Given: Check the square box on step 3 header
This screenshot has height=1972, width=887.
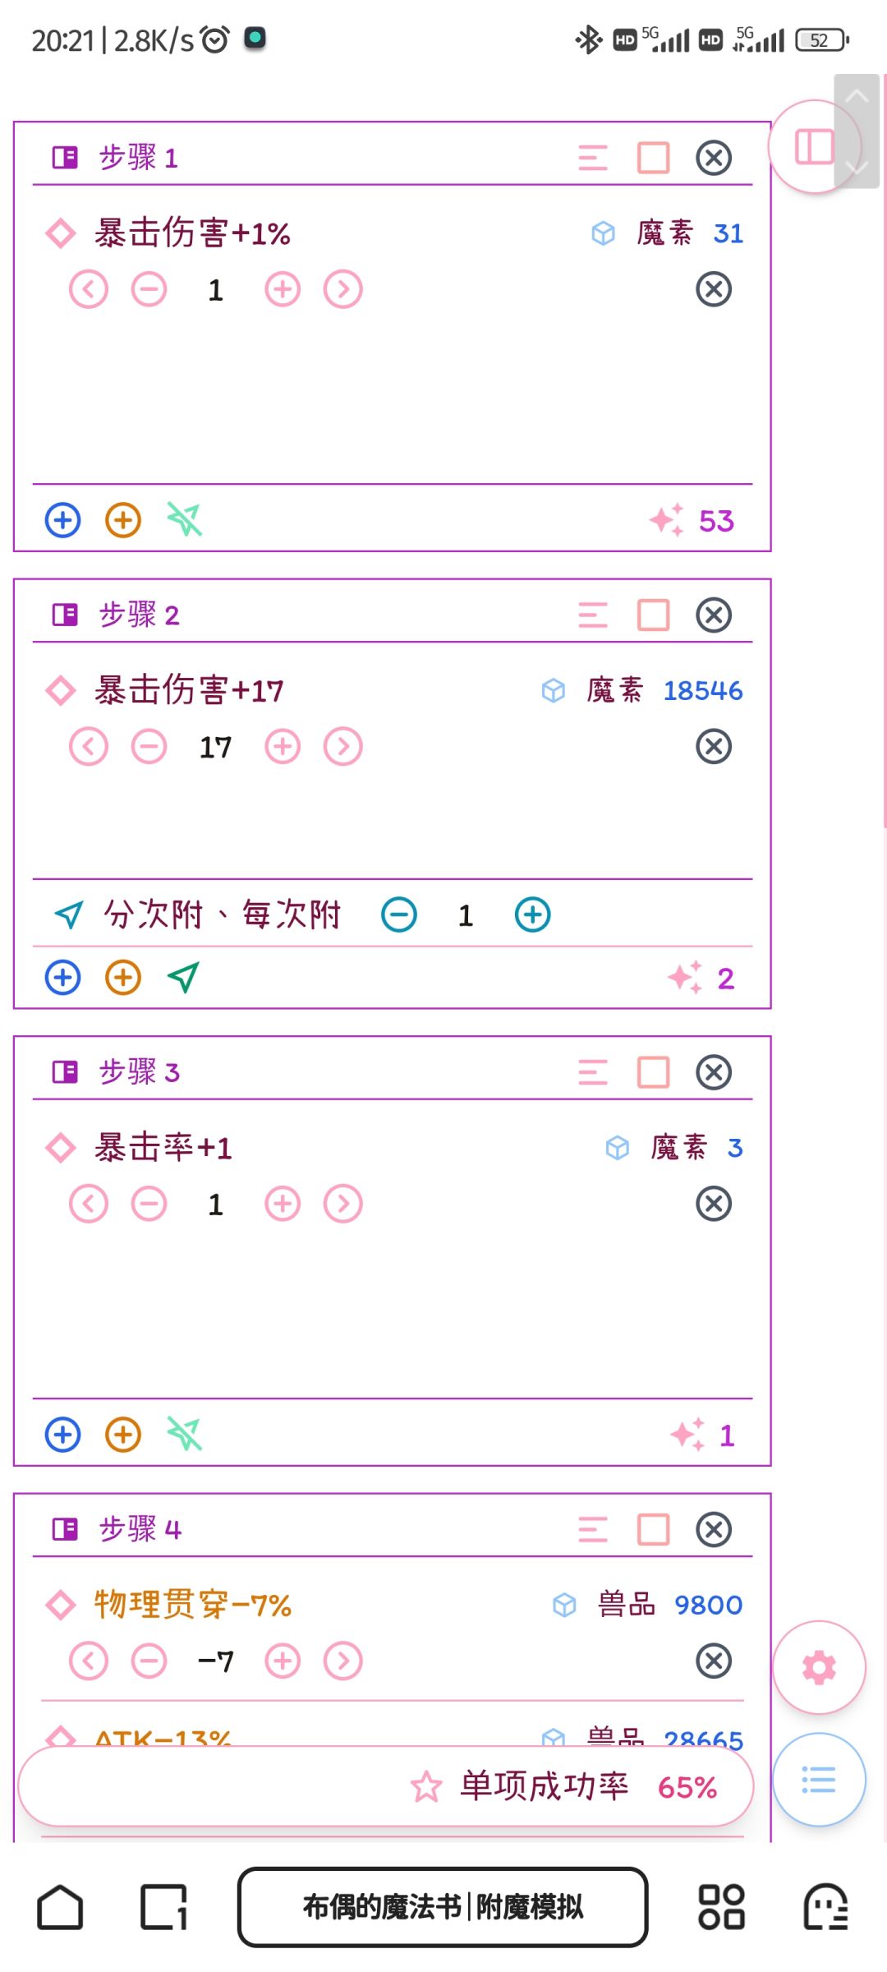Looking at the screenshot, I should click(654, 1072).
